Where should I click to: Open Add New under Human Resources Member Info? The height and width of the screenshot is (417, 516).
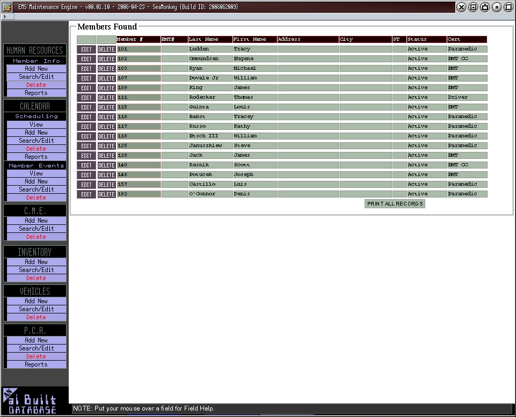[36, 69]
